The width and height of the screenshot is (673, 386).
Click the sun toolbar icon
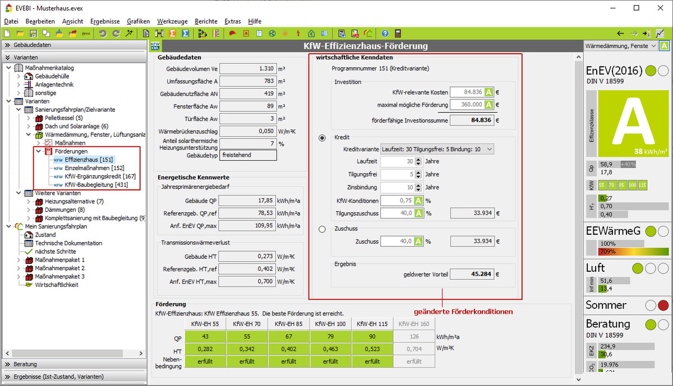point(285,34)
